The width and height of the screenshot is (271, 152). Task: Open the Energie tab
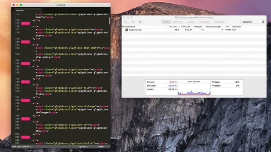pyautogui.click(x=191, y=22)
